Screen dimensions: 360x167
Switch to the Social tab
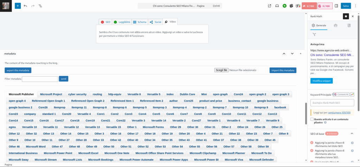[155, 22]
